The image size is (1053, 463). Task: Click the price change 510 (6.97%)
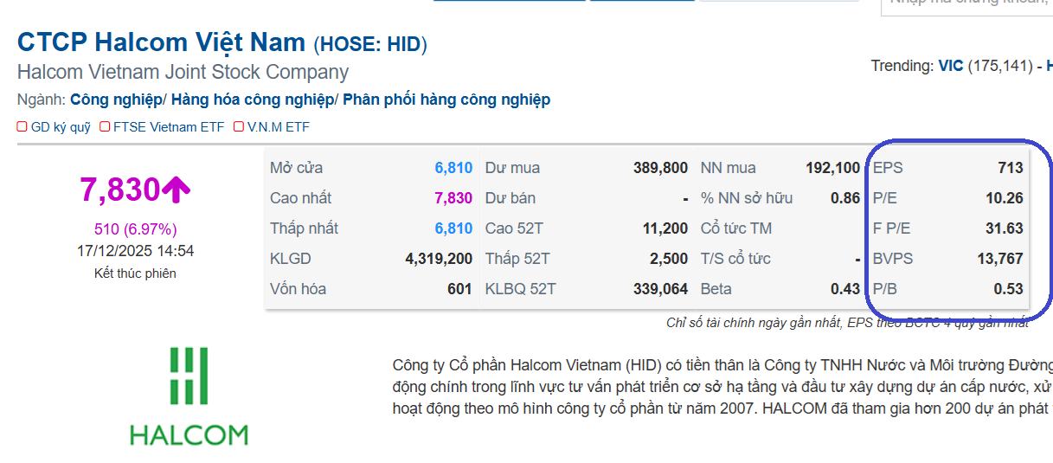click(135, 229)
